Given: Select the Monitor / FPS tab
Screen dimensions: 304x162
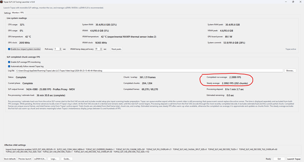Looking at the screenshot, I should click(x=18, y=13).
